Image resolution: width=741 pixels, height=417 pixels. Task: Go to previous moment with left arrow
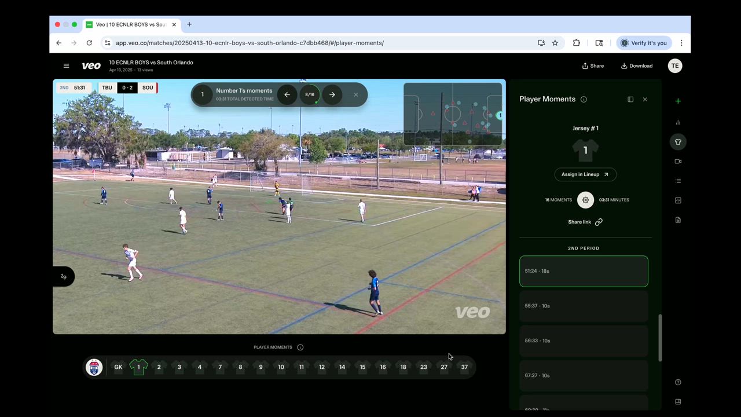click(x=287, y=95)
